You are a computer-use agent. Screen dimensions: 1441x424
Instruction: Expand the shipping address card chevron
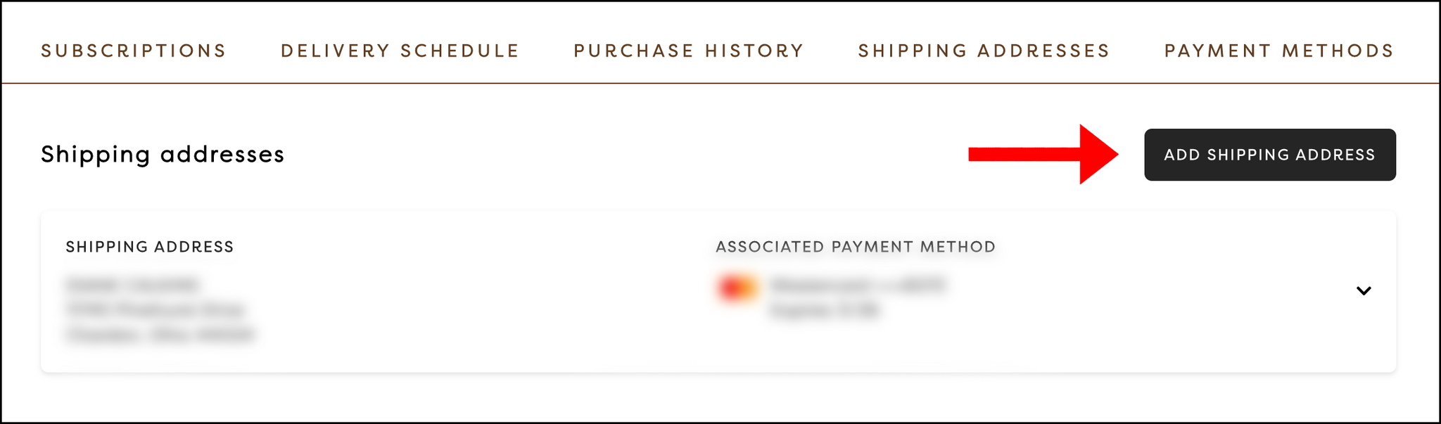click(x=1364, y=290)
